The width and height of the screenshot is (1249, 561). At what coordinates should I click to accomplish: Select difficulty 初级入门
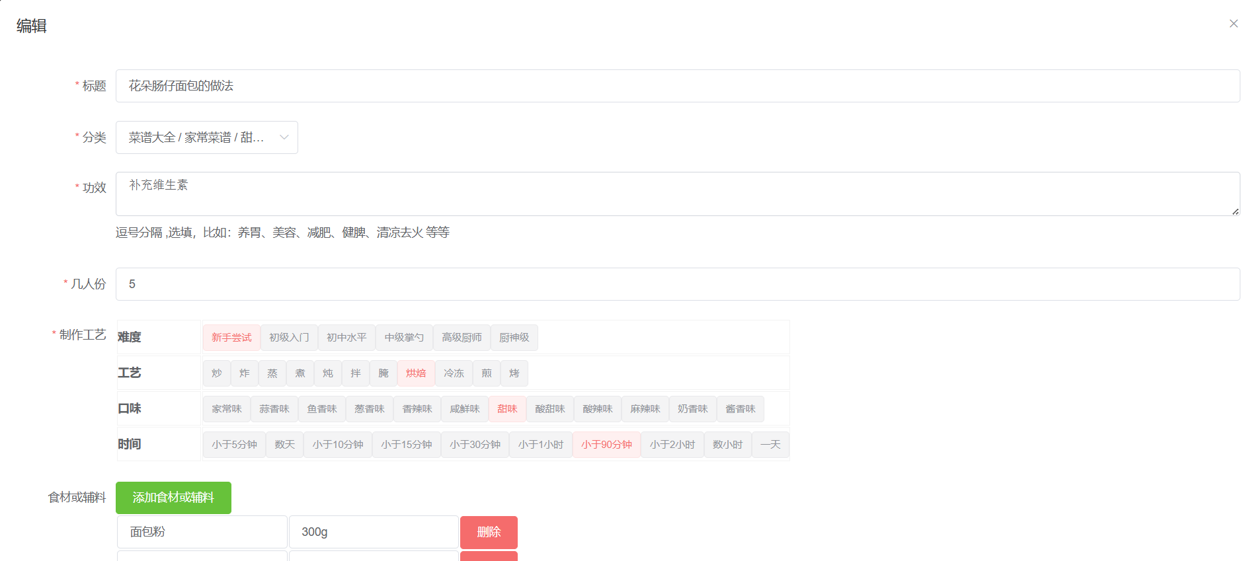[289, 338]
